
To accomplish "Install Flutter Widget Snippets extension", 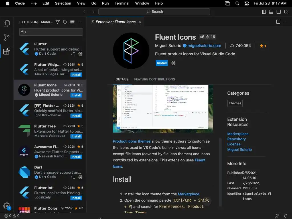I will [x=76, y=75].
